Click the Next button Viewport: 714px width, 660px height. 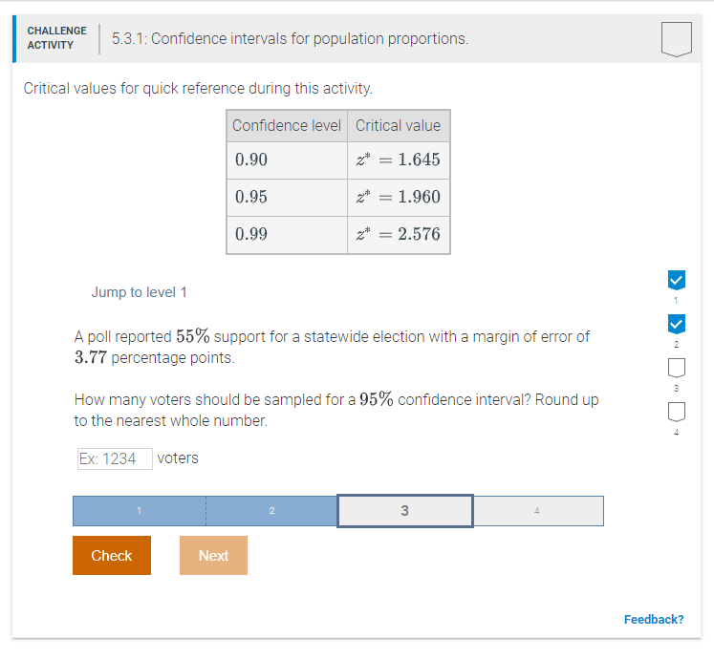213,555
